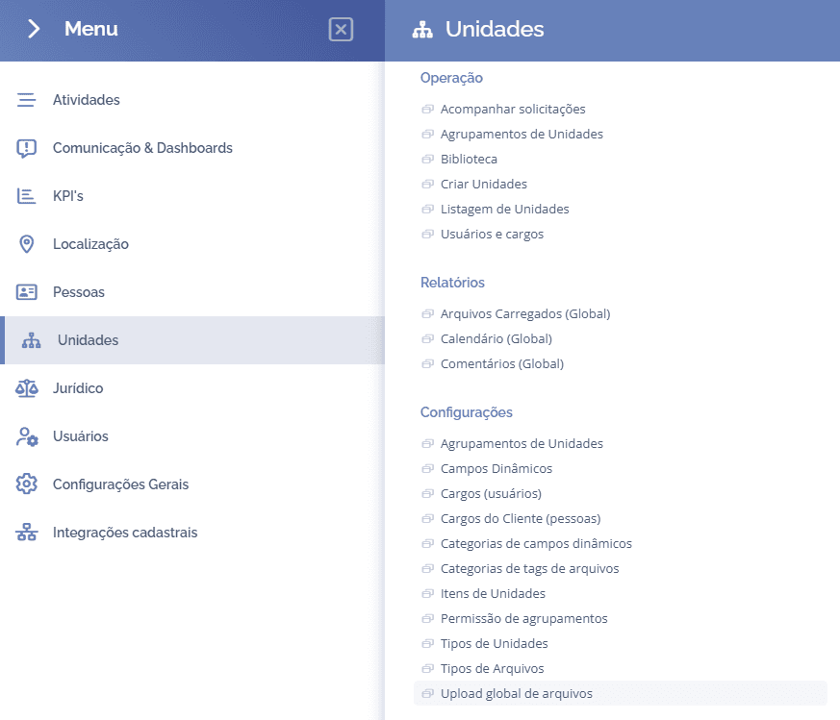
Task: Click icon beside Biblioteca
Action: (427, 159)
